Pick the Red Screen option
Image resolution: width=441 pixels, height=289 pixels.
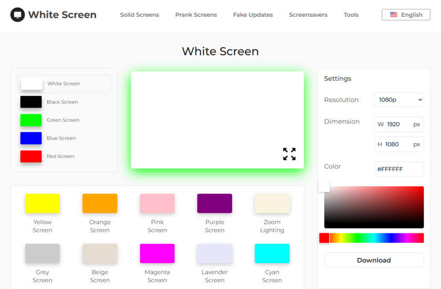click(31, 156)
